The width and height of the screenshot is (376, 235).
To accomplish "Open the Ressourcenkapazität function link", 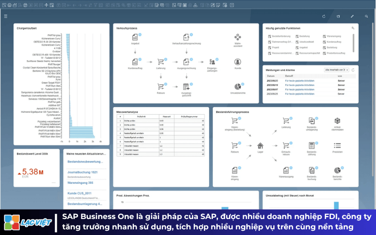I will click(308, 53).
